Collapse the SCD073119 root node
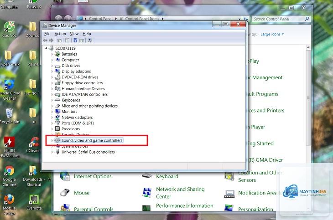Screen dimensions: 333x220 pyautogui.click(x=46, y=48)
